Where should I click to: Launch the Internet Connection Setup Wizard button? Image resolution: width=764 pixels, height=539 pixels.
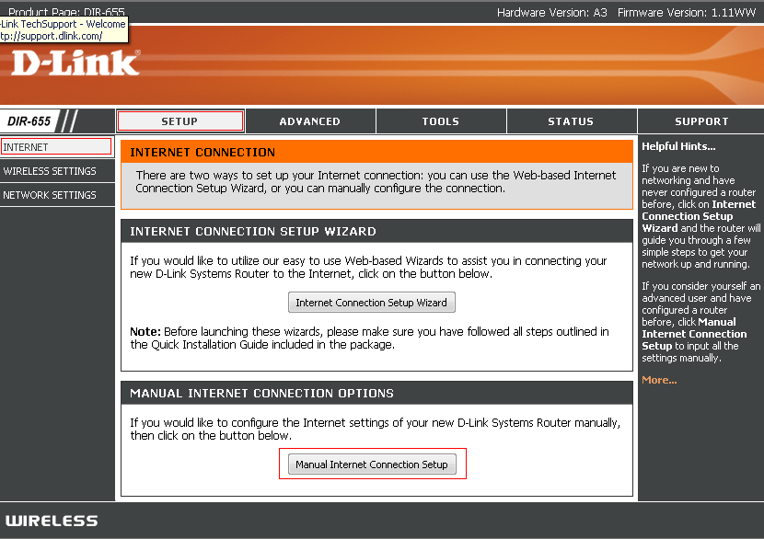coord(372,303)
